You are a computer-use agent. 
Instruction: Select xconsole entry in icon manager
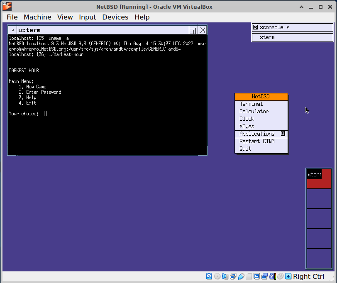pos(293,27)
